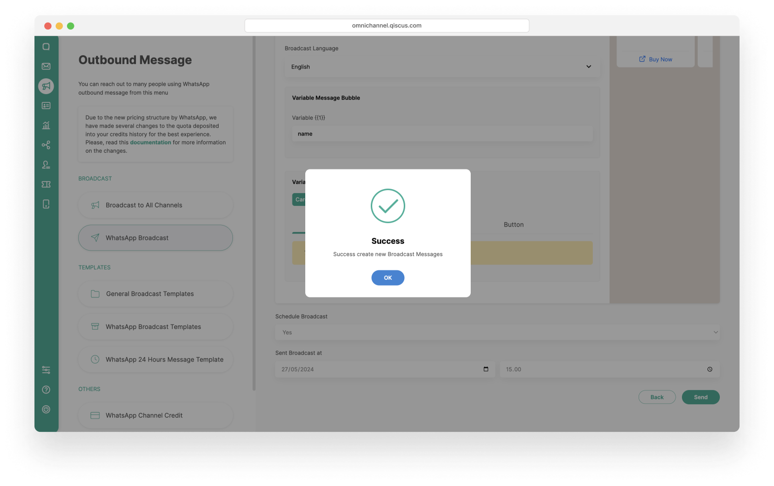Switch to the Button tab
774x486 pixels.
[514, 225]
